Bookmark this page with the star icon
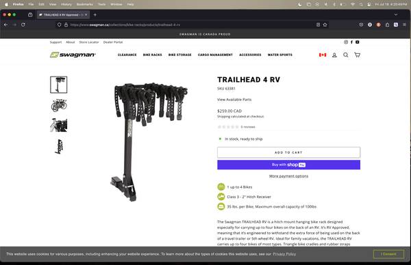Screen dimensions: 411x265 click(325, 25)
